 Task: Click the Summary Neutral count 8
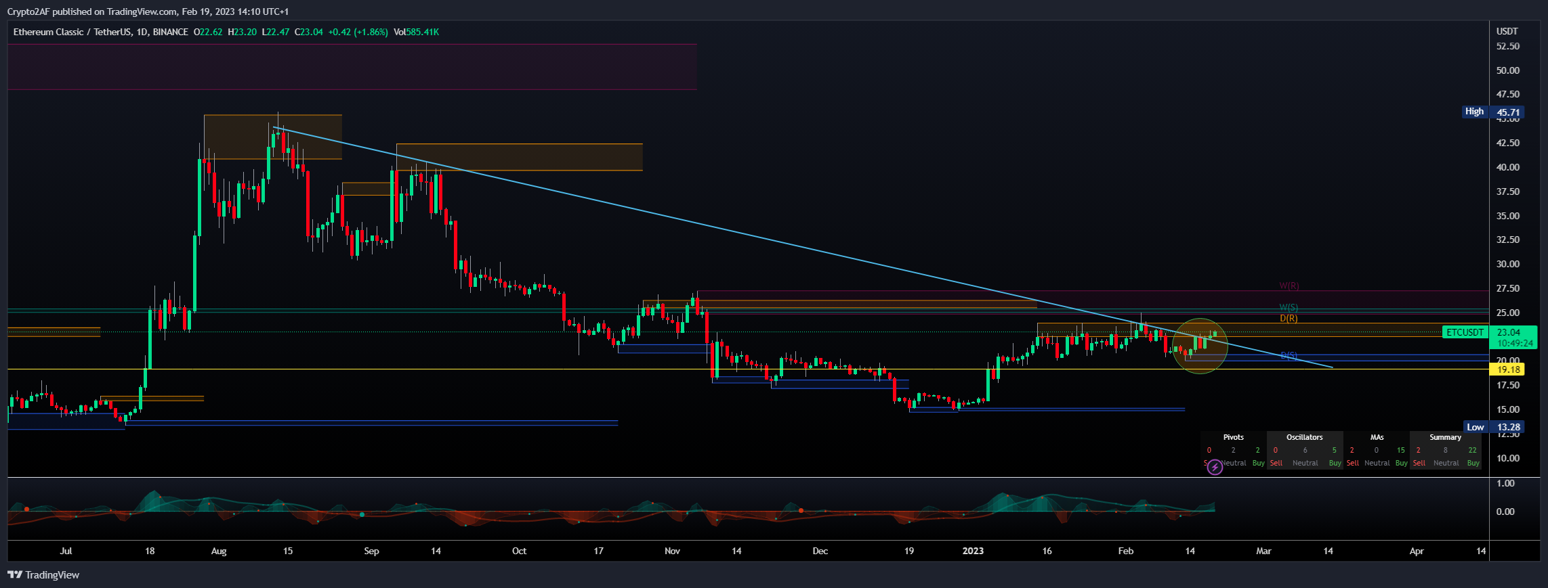pyautogui.click(x=1445, y=450)
